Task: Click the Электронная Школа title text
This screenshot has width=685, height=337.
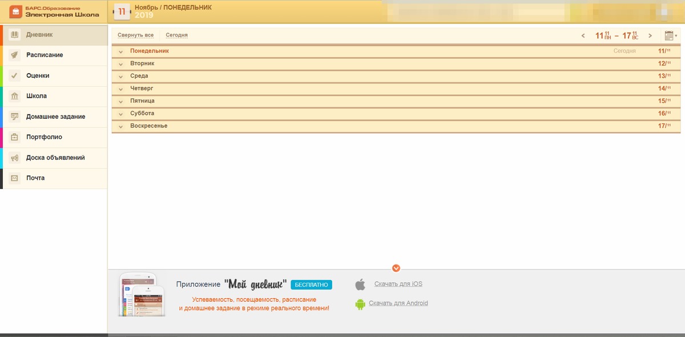Action: [x=62, y=15]
